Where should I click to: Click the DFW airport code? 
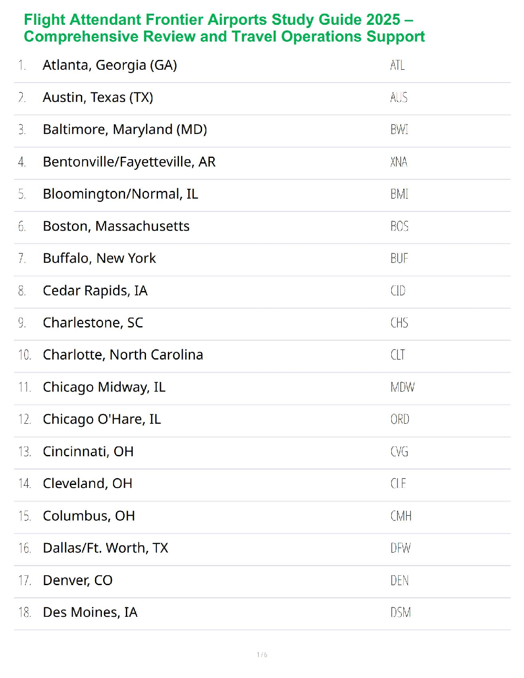(400, 548)
